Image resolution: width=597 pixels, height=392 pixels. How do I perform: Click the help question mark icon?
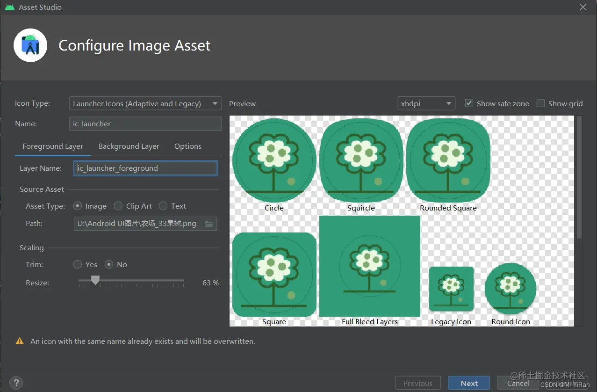[x=16, y=383]
